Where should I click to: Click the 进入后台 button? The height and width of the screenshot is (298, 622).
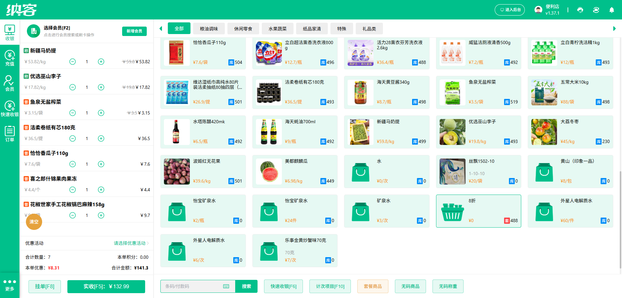(510, 10)
